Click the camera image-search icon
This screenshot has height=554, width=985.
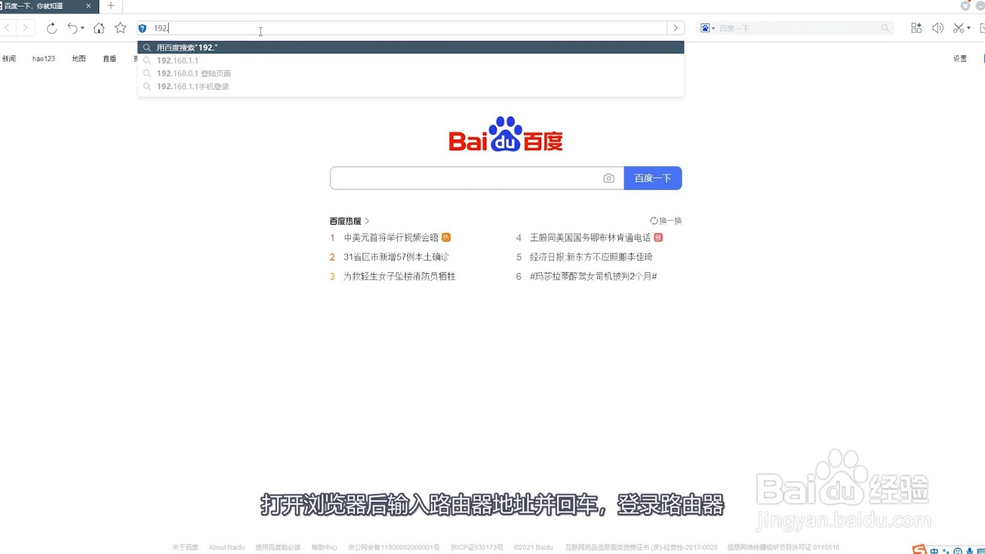[x=609, y=178]
